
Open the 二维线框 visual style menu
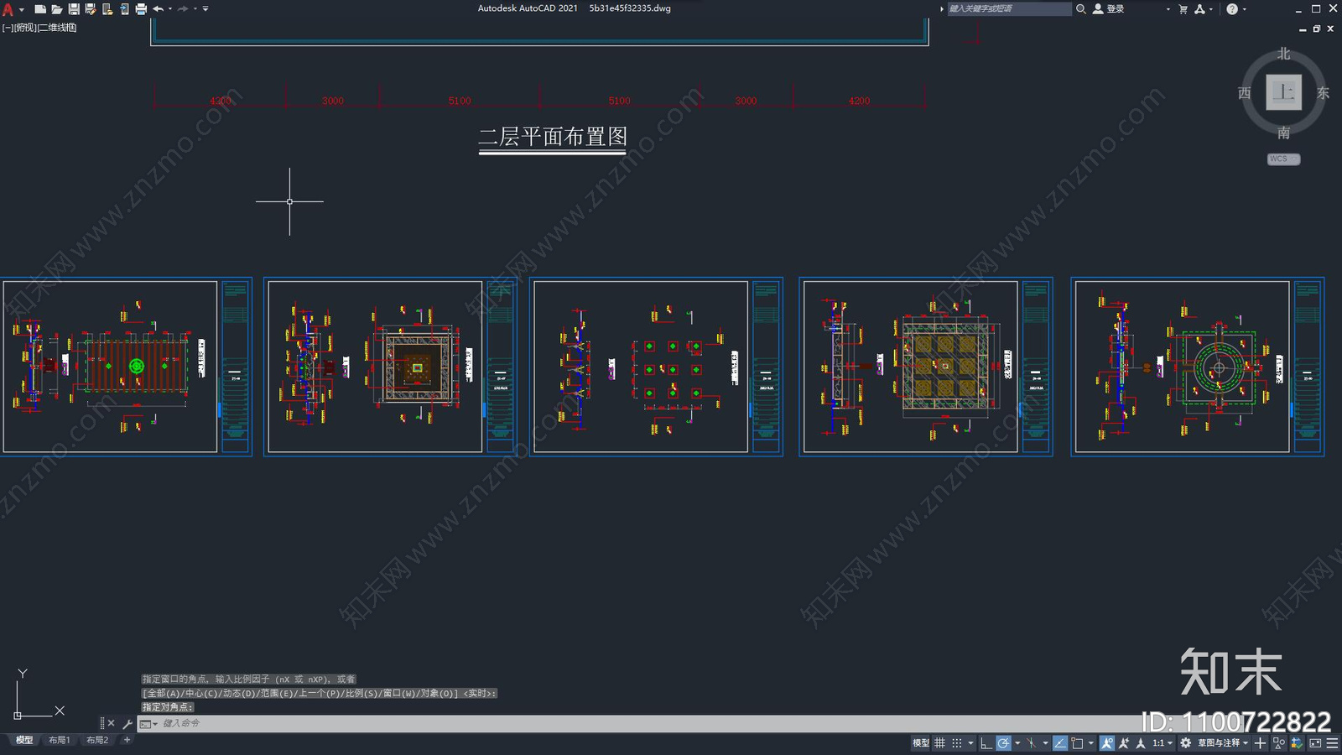[58, 28]
